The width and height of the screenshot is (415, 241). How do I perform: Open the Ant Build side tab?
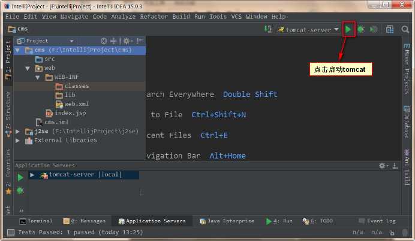(407, 167)
